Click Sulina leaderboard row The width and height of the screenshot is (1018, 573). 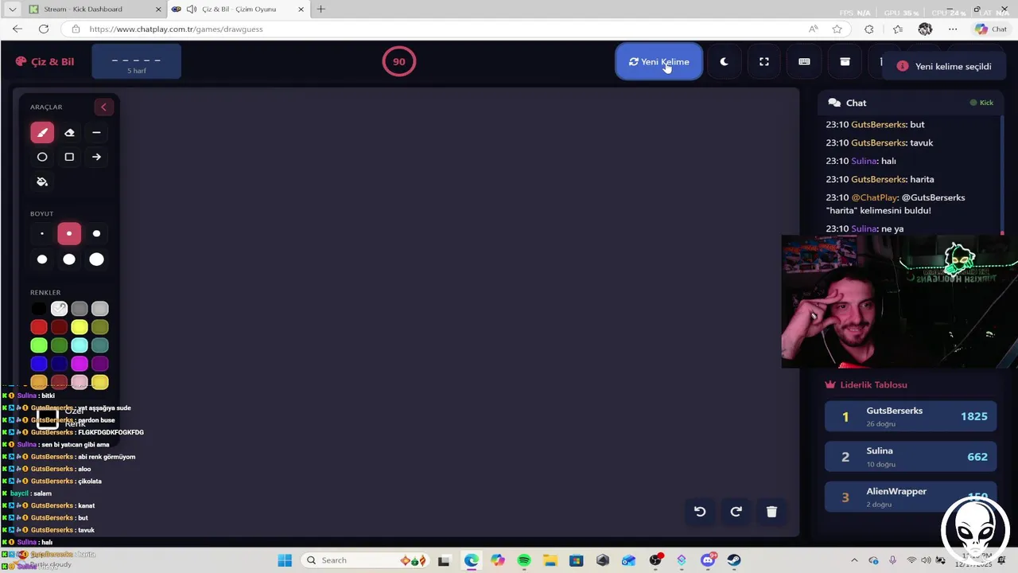pyautogui.click(x=911, y=457)
